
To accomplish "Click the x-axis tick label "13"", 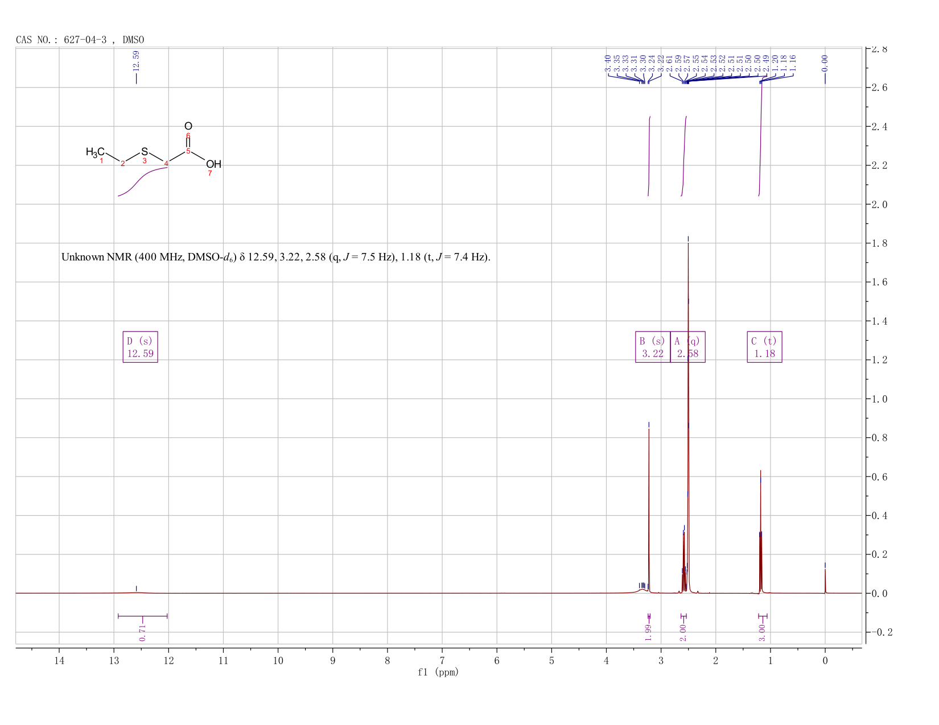I will pyautogui.click(x=114, y=661).
